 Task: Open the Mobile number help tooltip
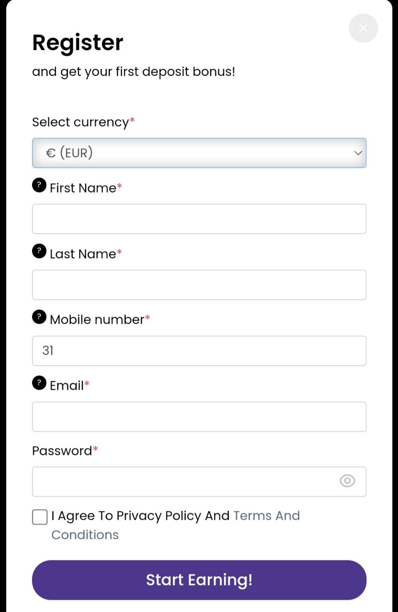click(39, 317)
